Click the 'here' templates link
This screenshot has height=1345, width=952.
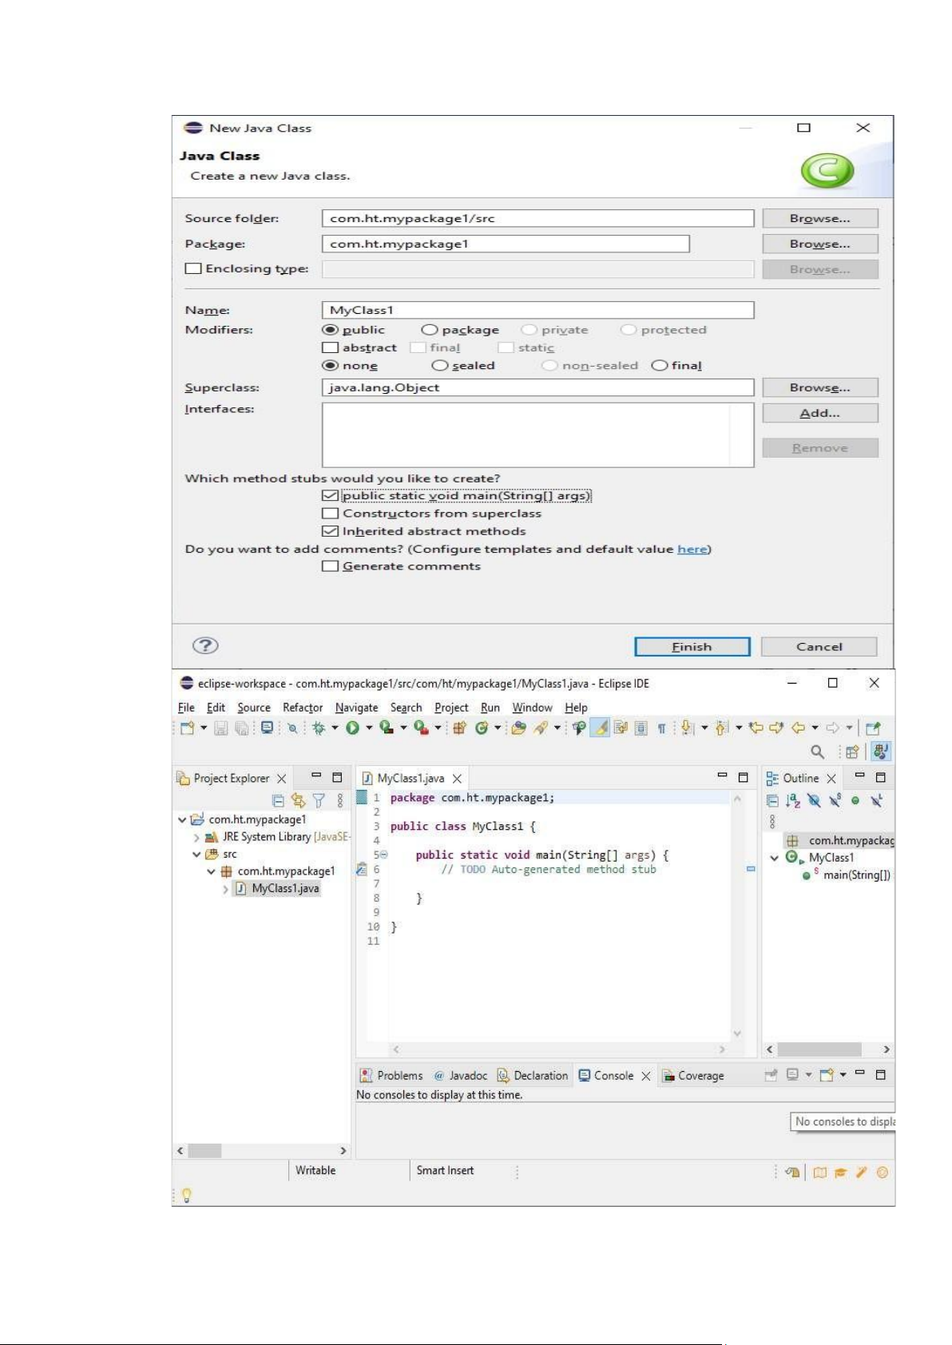692,550
